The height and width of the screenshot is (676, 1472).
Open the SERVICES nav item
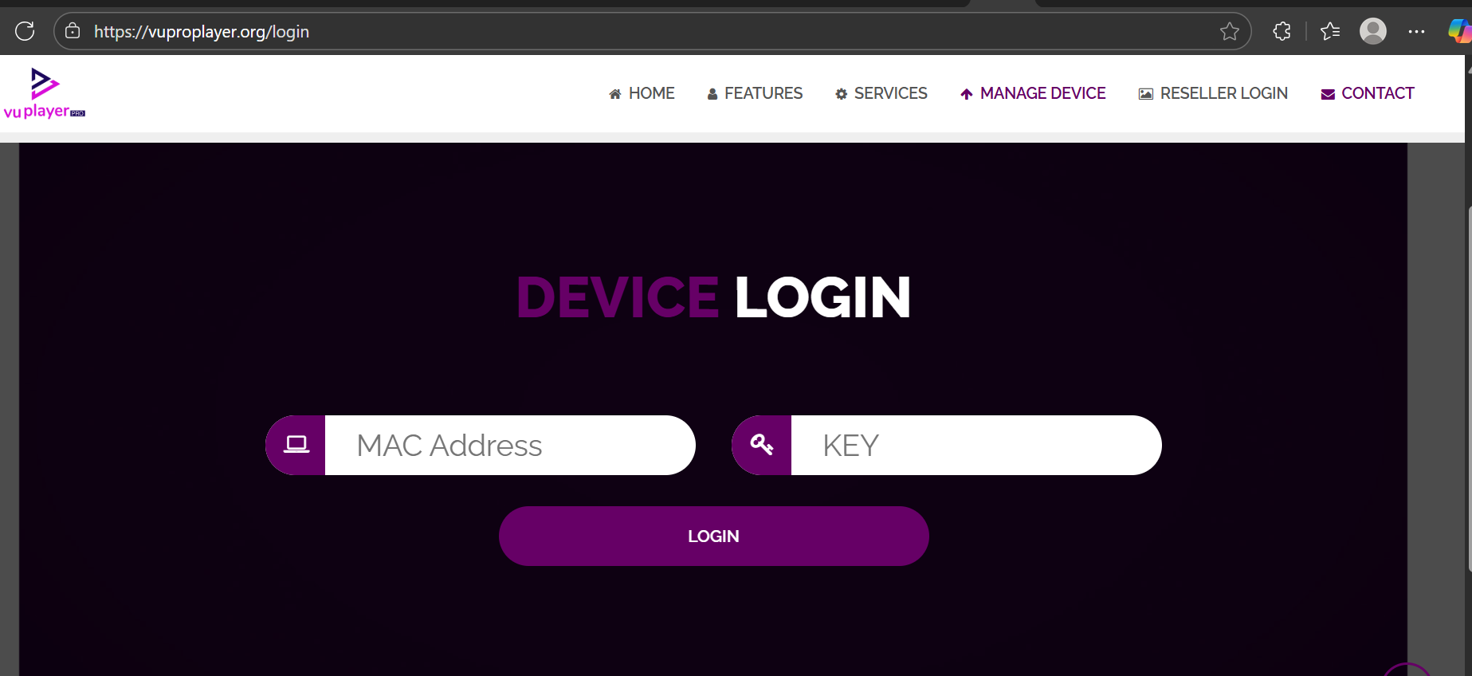881,93
